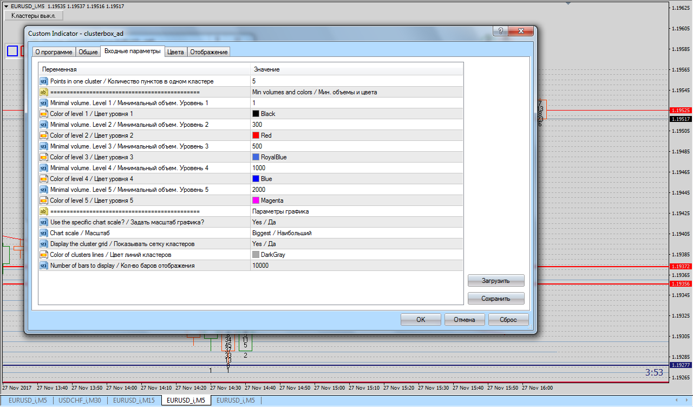
Task: Click color icon of Color of level 4 row
Action: pyautogui.click(x=44, y=179)
